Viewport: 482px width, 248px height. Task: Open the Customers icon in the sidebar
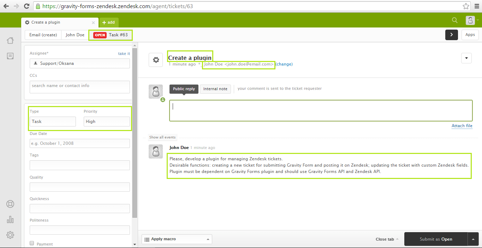coord(10,204)
